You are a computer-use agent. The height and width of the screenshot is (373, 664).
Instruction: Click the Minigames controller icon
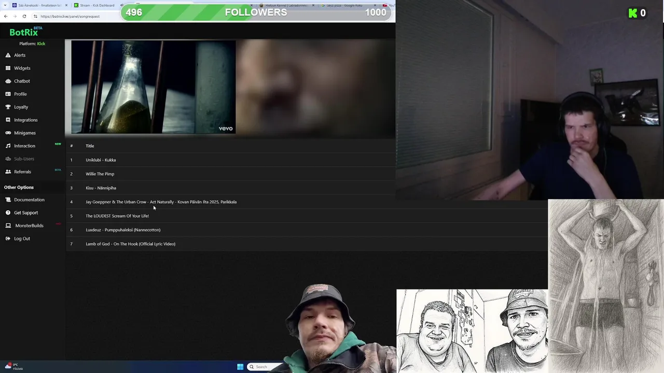pyautogui.click(x=8, y=133)
